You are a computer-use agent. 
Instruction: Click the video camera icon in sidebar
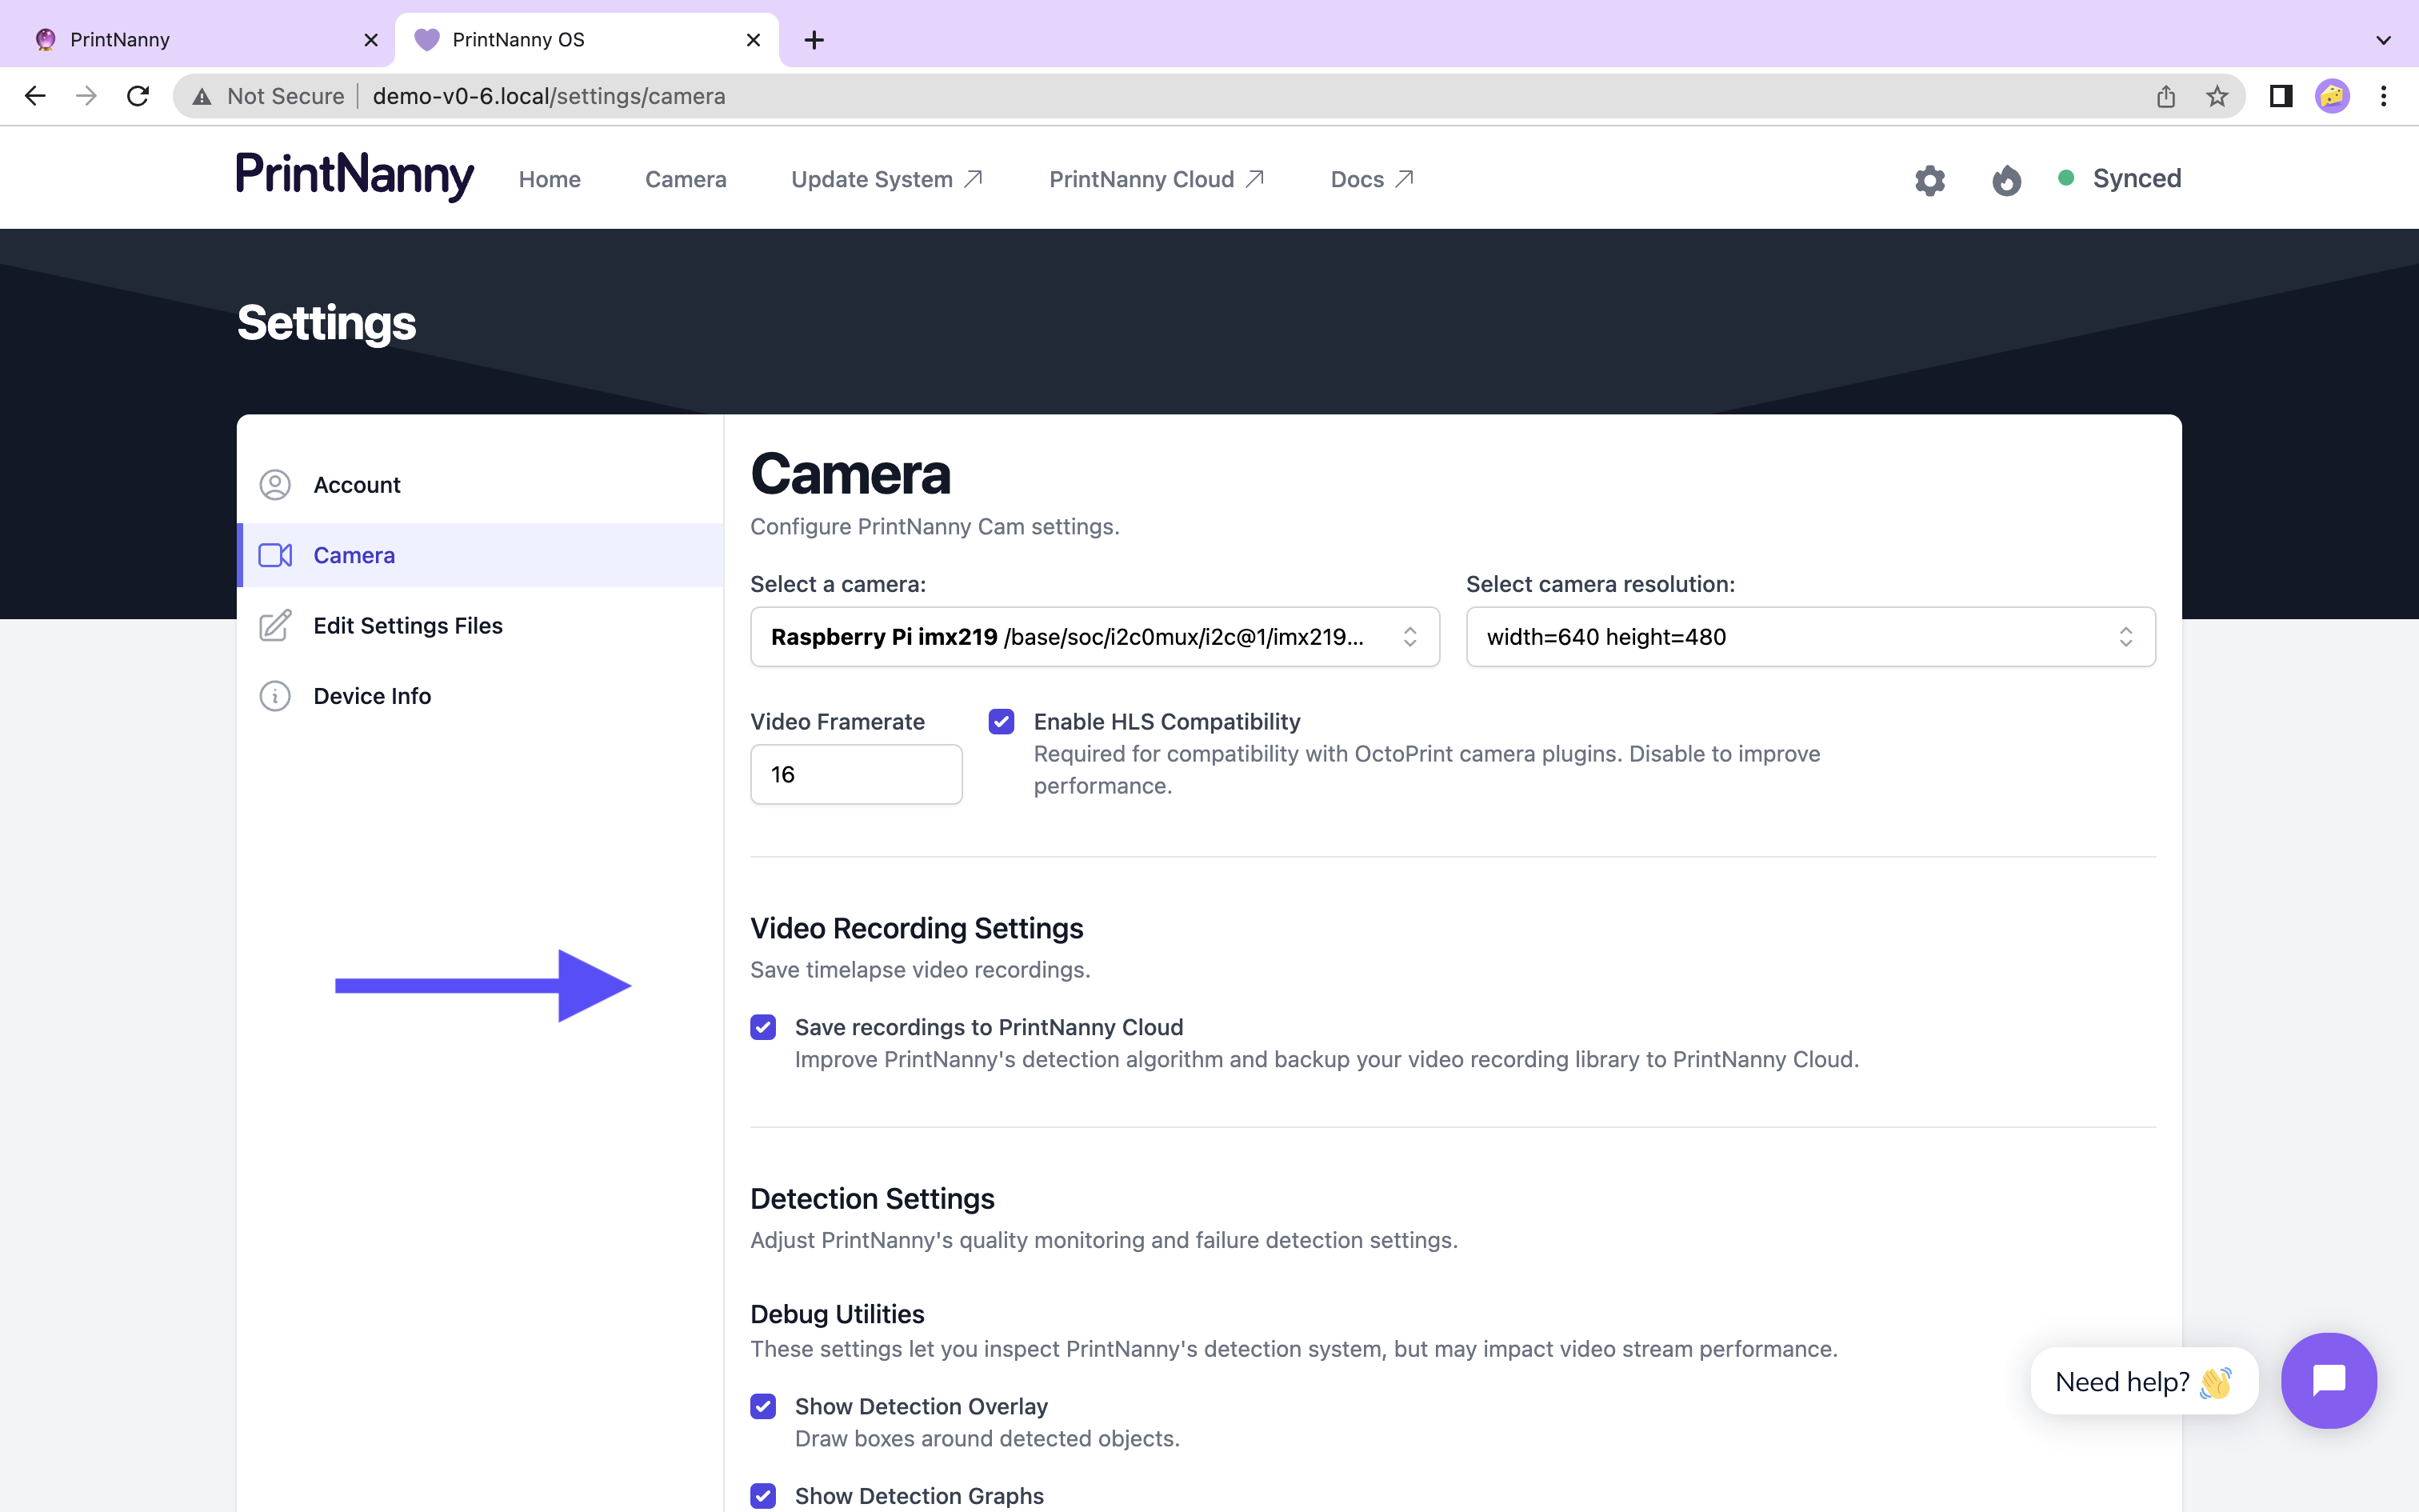[275, 555]
